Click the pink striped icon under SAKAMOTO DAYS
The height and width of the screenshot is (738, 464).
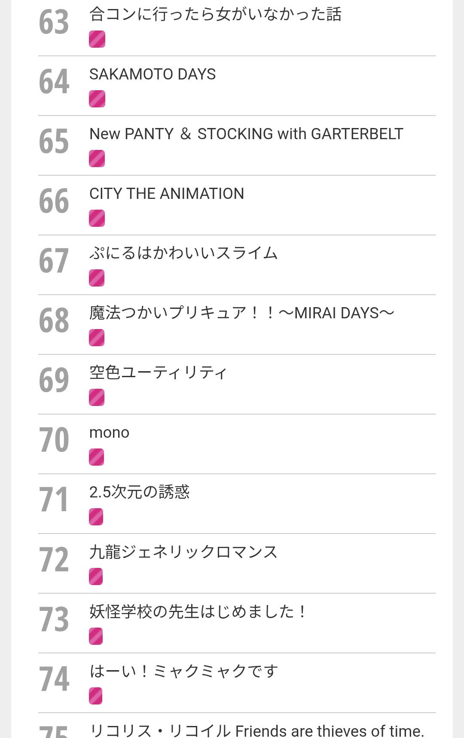97,99
